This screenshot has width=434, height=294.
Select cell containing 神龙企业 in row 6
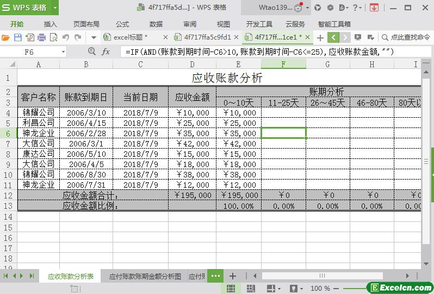[x=38, y=133]
